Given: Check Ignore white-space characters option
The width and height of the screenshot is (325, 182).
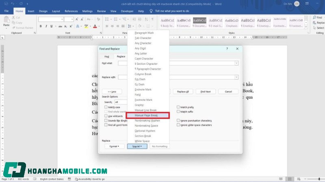Looking at the screenshot, I should [x=178, y=125].
